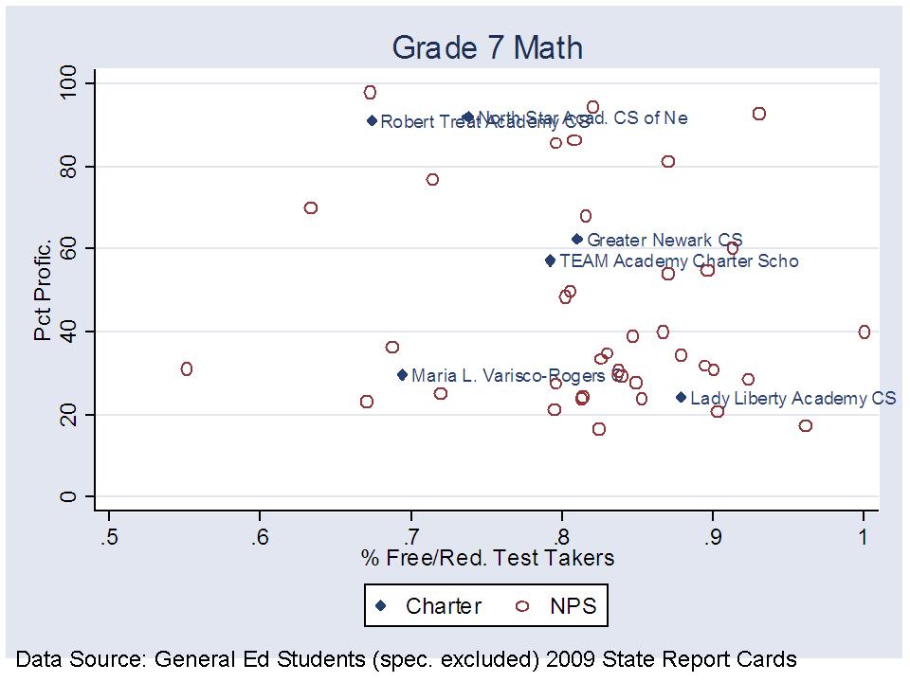Click the "100" tick label on y-axis
This screenshot has width=910, height=682.
(68, 84)
